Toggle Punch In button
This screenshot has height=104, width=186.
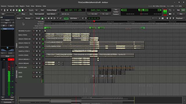37,10
